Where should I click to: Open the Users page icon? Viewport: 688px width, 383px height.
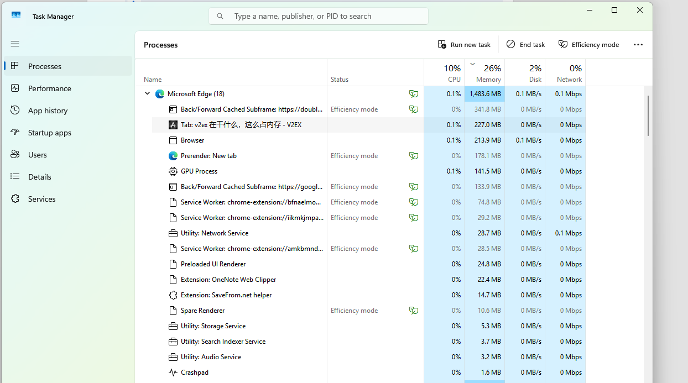pos(15,155)
